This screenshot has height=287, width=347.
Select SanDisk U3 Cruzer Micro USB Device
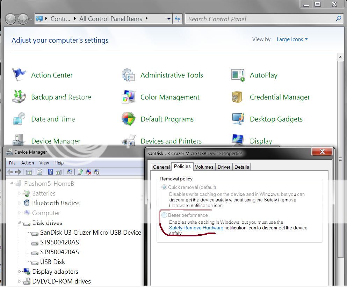pyautogui.click(x=91, y=233)
